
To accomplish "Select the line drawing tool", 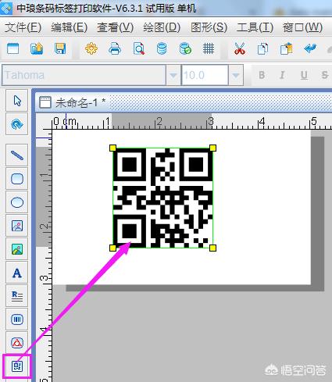I will (x=17, y=155).
